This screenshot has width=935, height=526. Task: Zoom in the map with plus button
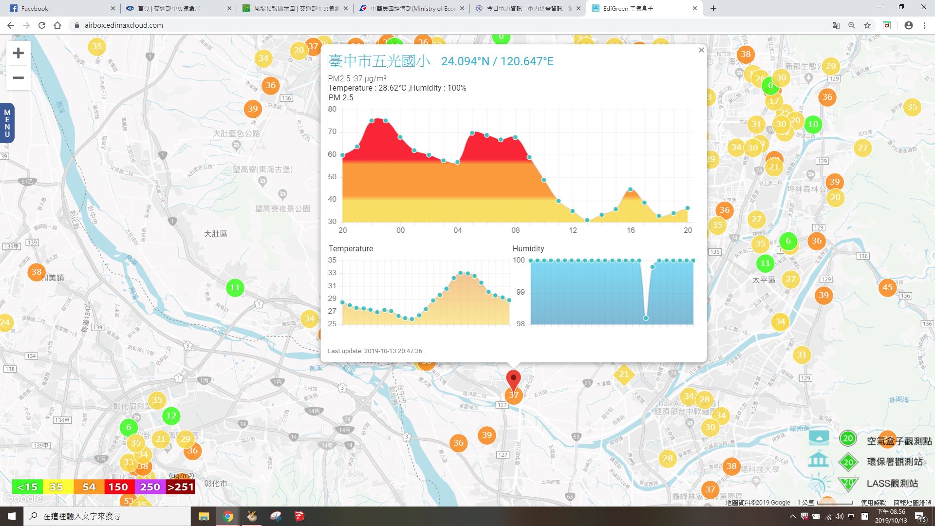point(19,53)
